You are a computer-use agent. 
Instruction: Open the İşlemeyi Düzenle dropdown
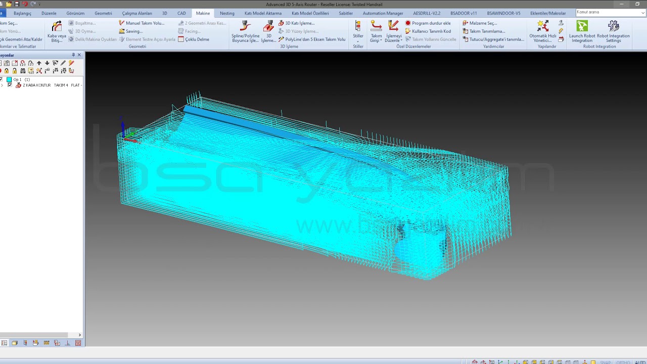(x=393, y=31)
